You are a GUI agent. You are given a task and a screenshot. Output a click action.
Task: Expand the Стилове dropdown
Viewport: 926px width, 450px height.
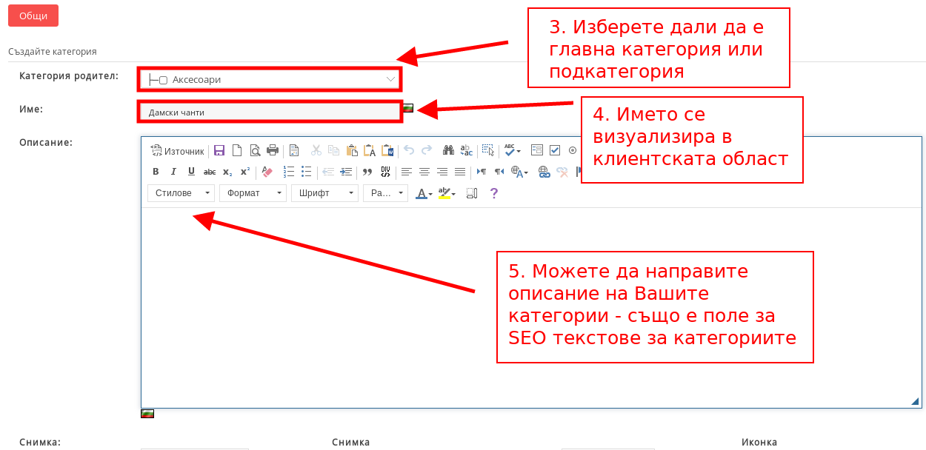point(181,193)
